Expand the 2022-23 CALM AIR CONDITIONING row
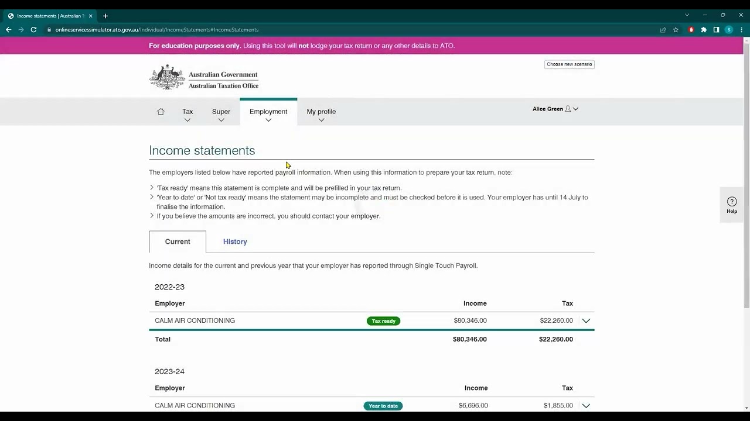 pyautogui.click(x=586, y=321)
